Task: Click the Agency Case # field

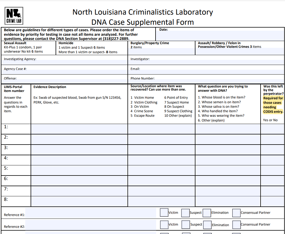Action: coord(64,72)
